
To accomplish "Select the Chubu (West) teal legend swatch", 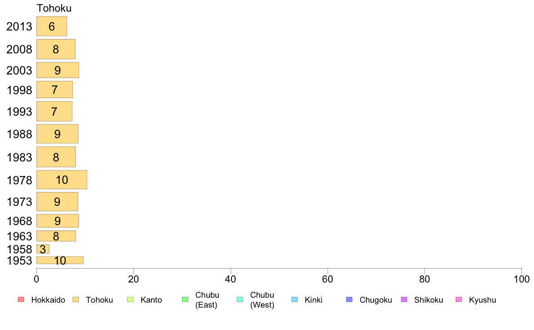I will click(240, 300).
